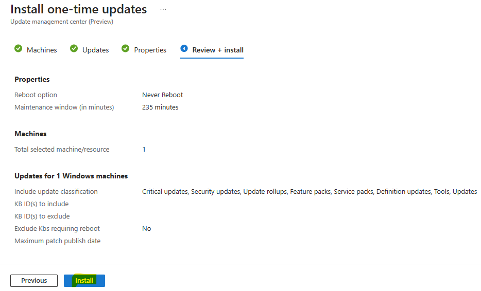Click the blue step 4 circle icon
This screenshot has width=481, height=291.
tap(184, 48)
